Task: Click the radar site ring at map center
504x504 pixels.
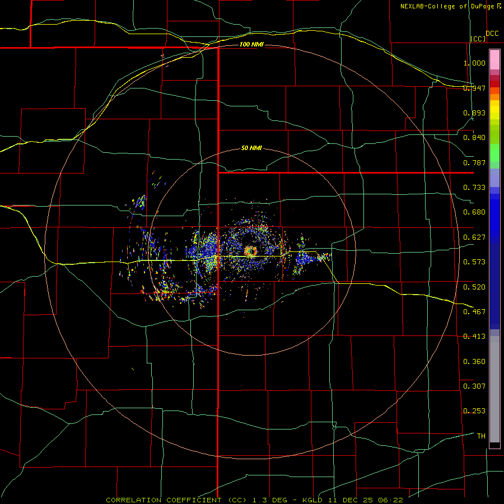Action: tap(250, 251)
